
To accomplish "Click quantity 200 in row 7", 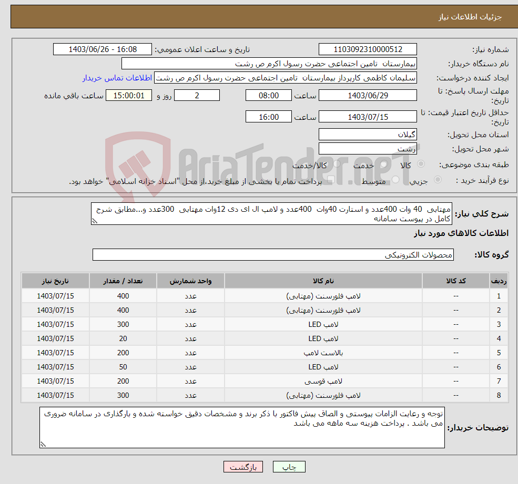I will click(x=123, y=382).
